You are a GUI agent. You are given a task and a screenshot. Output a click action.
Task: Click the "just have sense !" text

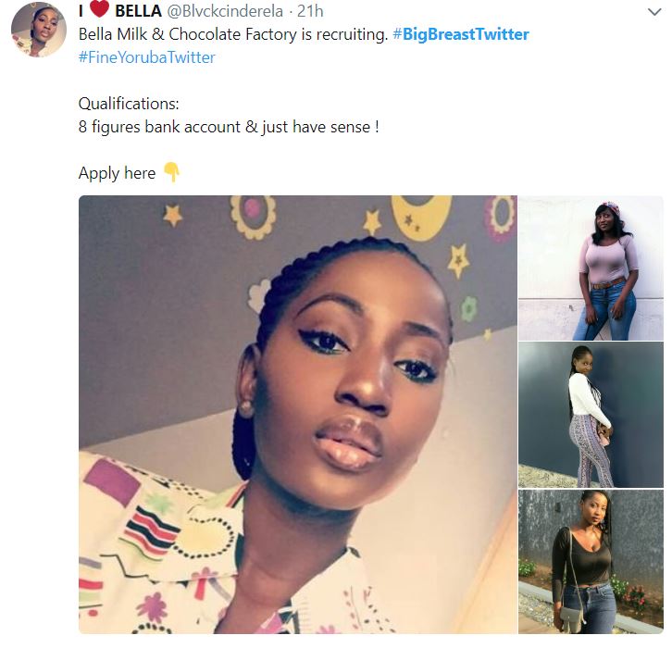[x=320, y=126]
